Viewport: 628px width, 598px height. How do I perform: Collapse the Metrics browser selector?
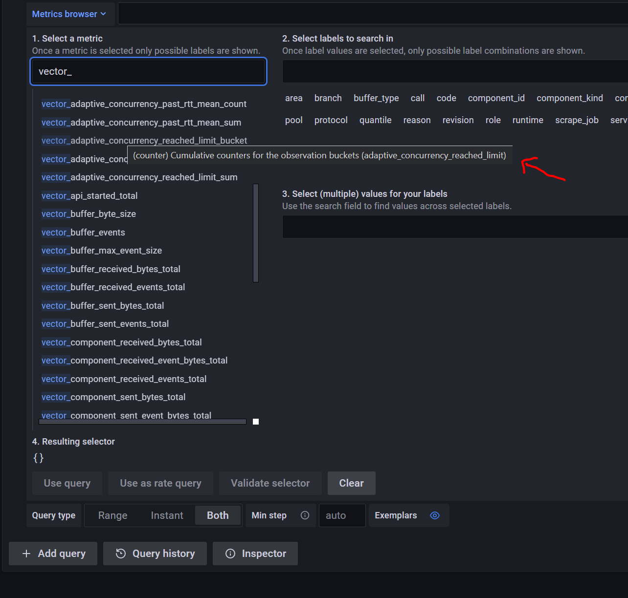point(70,14)
